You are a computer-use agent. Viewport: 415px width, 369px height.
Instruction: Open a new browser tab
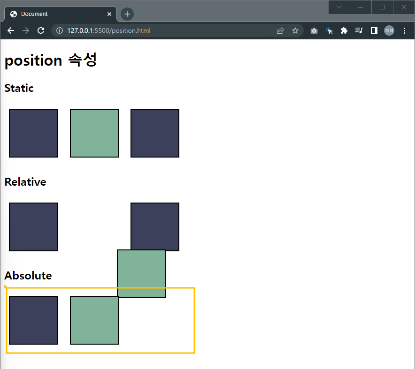(x=127, y=14)
